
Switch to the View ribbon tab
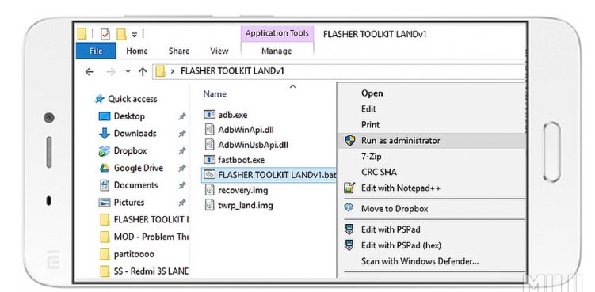[219, 51]
